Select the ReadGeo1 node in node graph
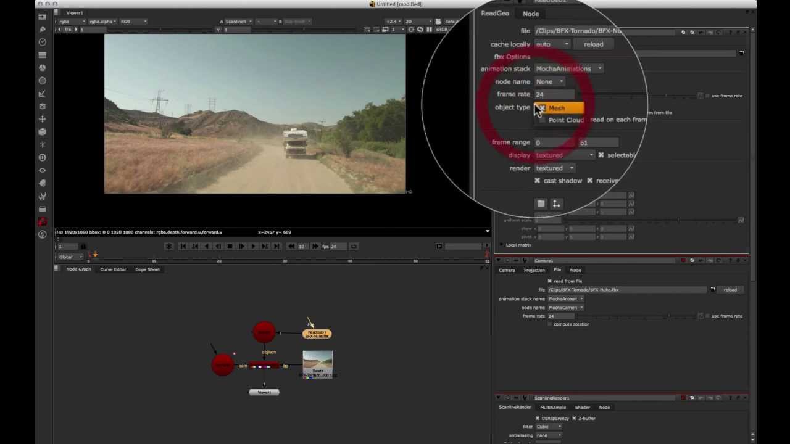 click(x=317, y=334)
